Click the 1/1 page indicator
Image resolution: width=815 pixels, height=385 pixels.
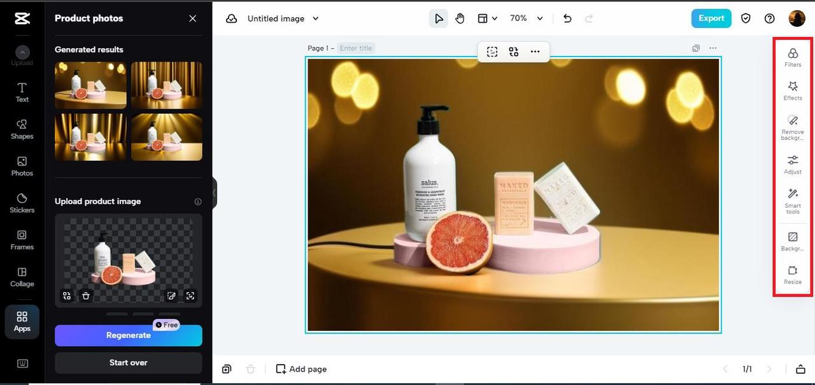(747, 369)
